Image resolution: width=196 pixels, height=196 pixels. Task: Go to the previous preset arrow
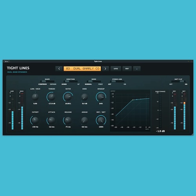coord(59,69)
